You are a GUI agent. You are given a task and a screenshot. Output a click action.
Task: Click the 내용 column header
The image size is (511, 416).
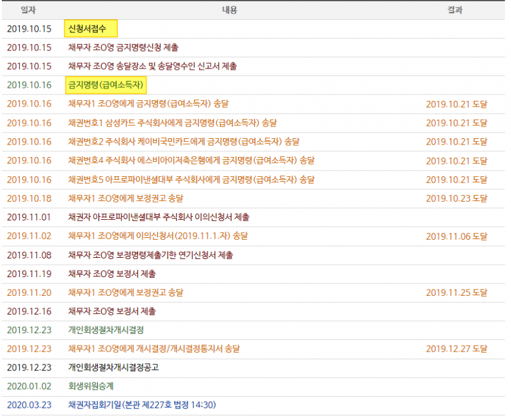(229, 10)
